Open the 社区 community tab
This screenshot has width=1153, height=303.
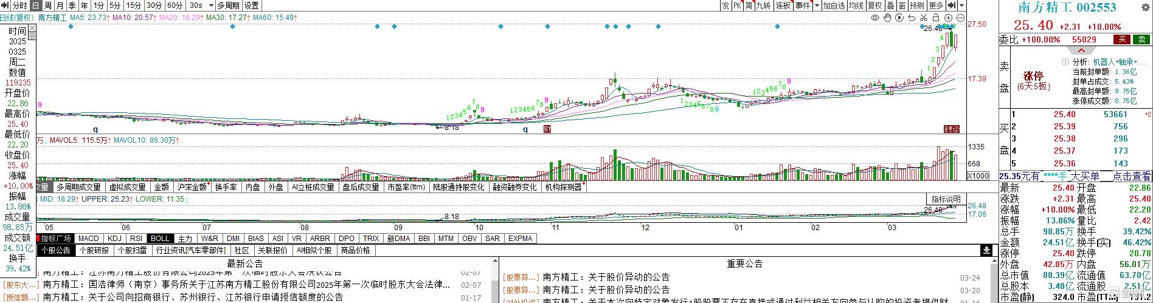(241, 250)
